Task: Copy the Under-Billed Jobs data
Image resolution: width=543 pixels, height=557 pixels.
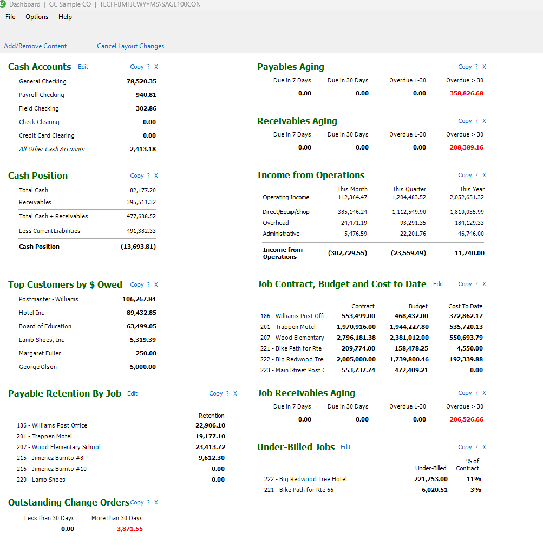Action: pyautogui.click(x=465, y=448)
